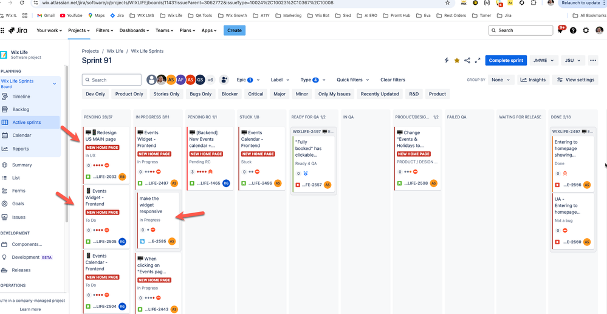
Task: Click the Jira header Search box
Action: point(521,30)
